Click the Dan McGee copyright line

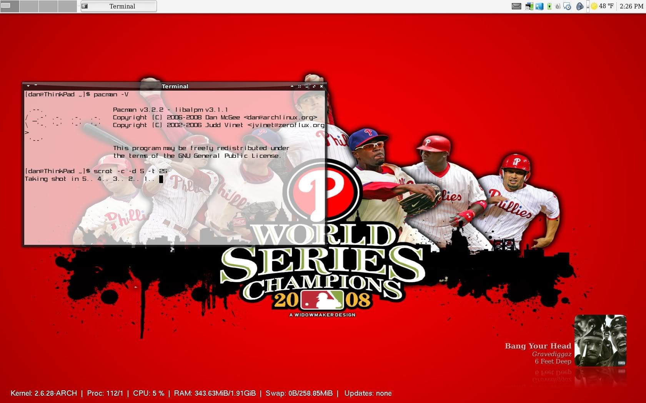[x=215, y=117]
